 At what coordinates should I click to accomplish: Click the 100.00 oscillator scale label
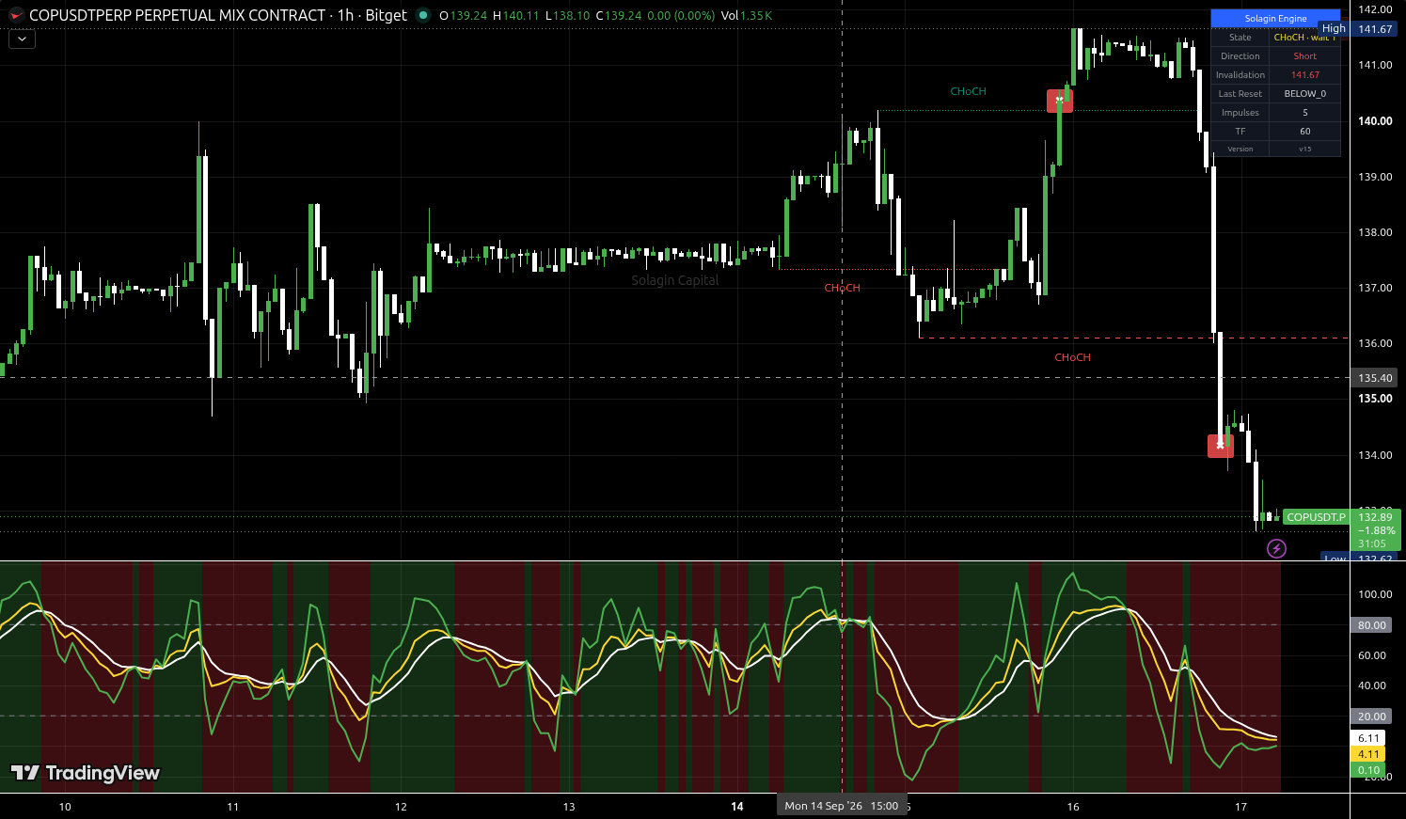[x=1375, y=594]
